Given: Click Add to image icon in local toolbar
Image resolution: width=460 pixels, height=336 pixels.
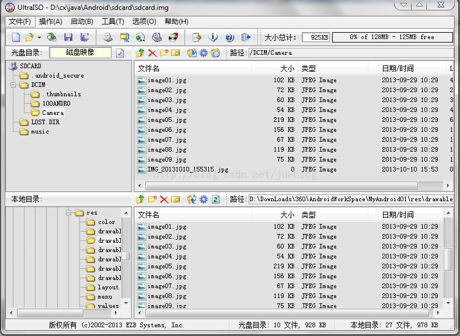Looking at the screenshot, I should pyautogui.click(x=192, y=199).
